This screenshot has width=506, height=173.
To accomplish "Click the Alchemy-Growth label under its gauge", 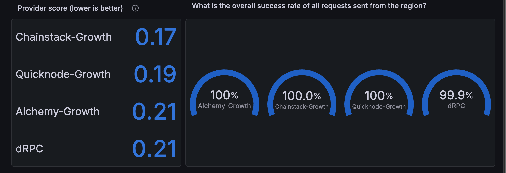I will point(224,106).
